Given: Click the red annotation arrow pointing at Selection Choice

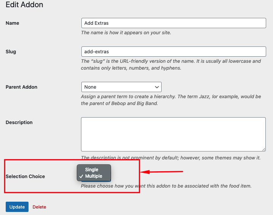Looking at the screenshot, I should (x=162, y=172).
